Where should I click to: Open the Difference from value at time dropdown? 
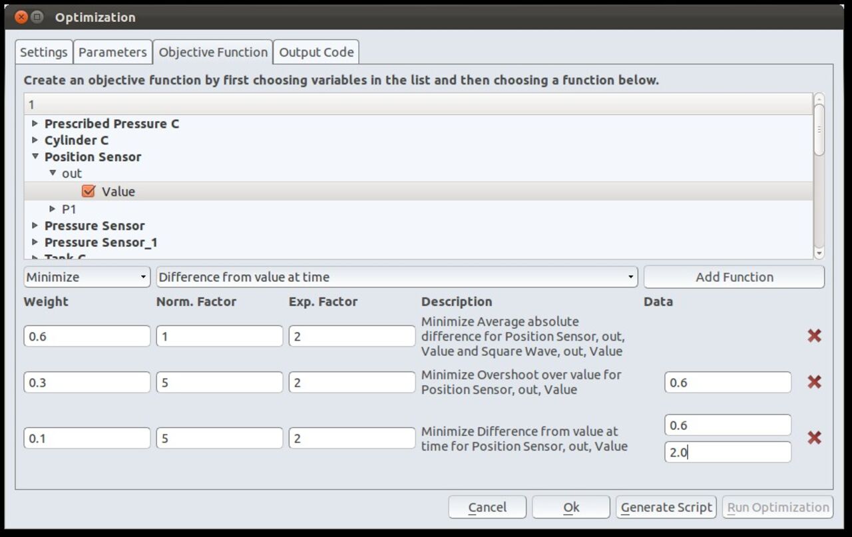click(397, 277)
